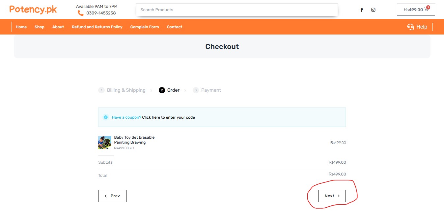Image resolution: width=444 pixels, height=211 pixels.
Task: Click the Baby Toy Set product thumbnail
Action: pyautogui.click(x=105, y=143)
